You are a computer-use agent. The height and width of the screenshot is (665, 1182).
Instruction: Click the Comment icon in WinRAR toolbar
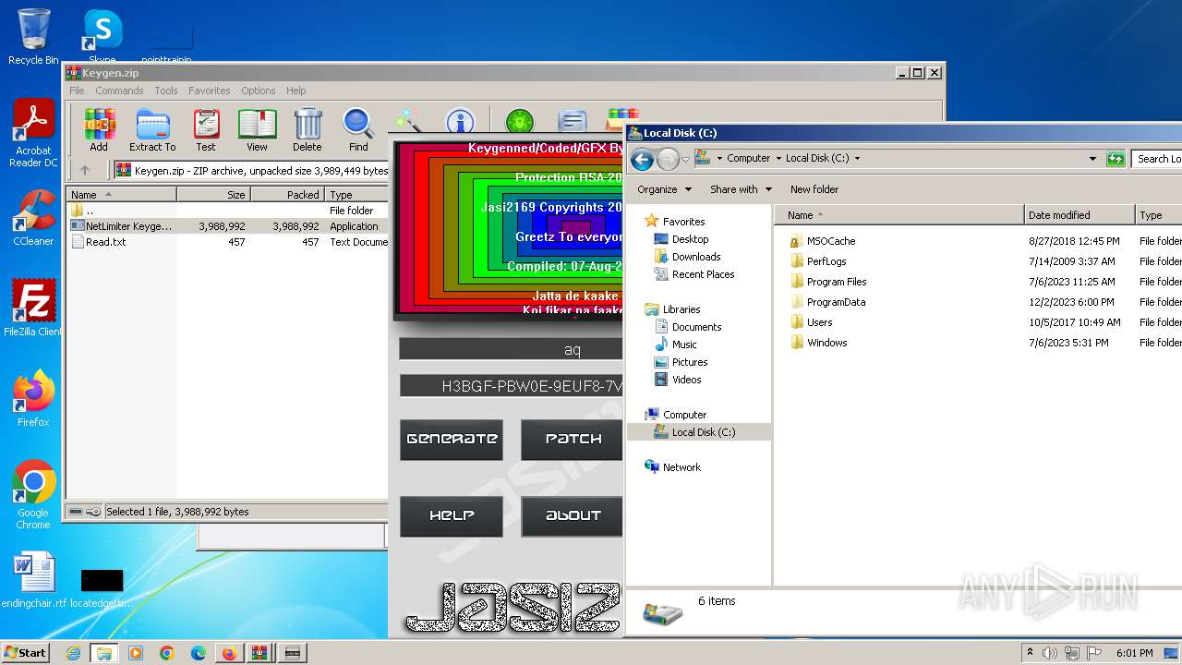(x=573, y=121)
